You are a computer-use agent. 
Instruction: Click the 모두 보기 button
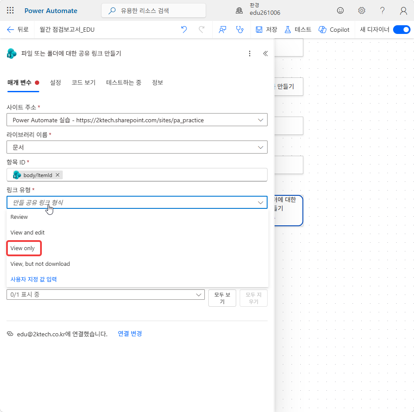[x=222, y=298]
